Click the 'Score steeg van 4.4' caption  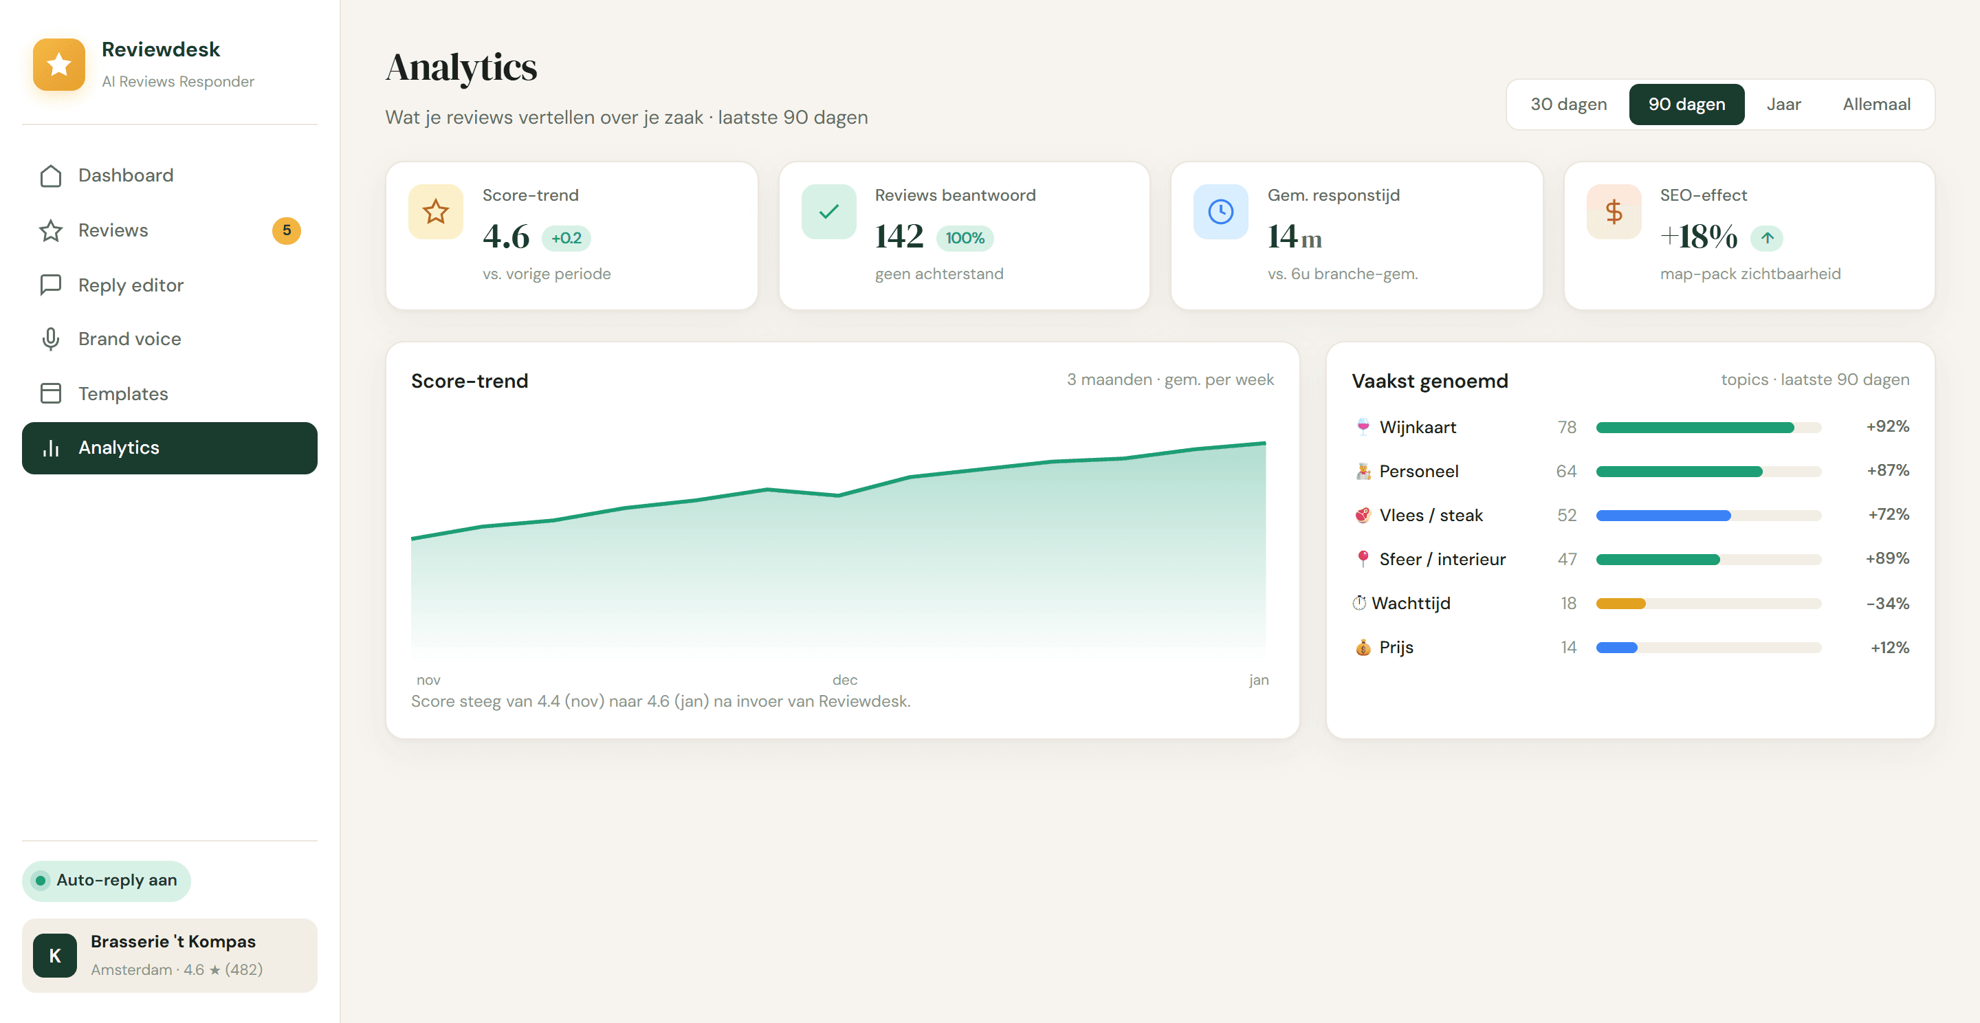pos(660,702)
